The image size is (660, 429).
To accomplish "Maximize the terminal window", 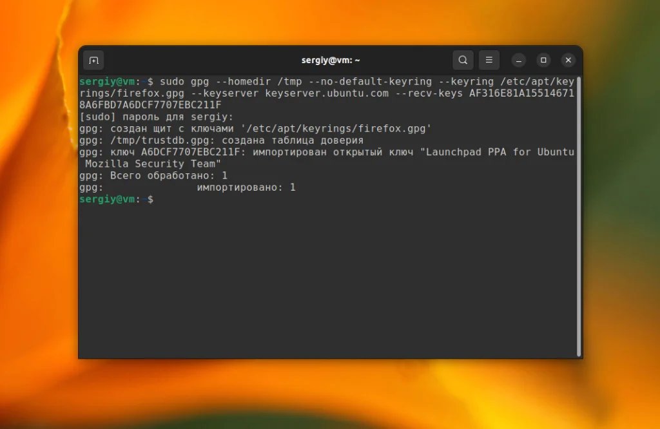I will (543, 60).
